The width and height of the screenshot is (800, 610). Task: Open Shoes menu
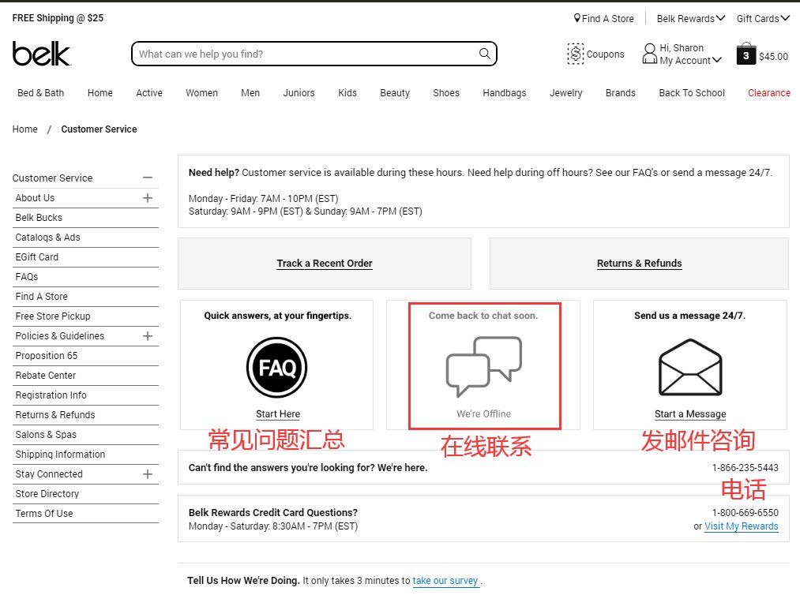click(x=446, y=93)
